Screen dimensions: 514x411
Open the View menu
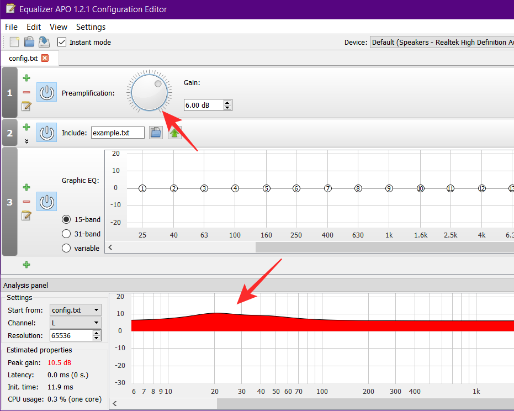point(58,27)
